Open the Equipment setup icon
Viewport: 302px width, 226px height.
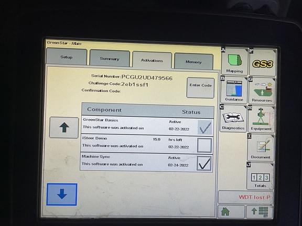pos(261,119)
